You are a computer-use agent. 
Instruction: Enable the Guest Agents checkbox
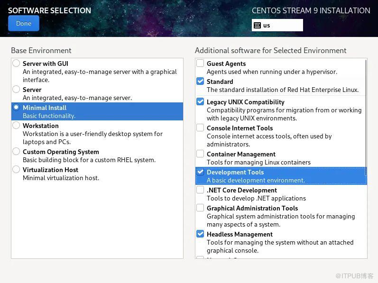[x=200, y=64]
